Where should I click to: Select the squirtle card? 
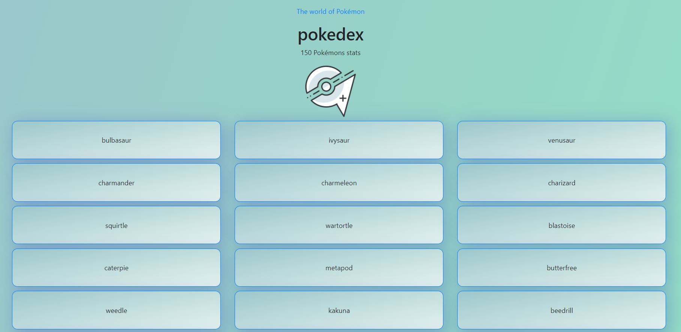pyautogui.click(x=116, y=225)
